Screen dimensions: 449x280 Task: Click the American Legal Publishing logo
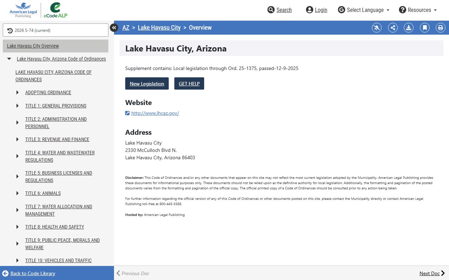click(23, 10)
